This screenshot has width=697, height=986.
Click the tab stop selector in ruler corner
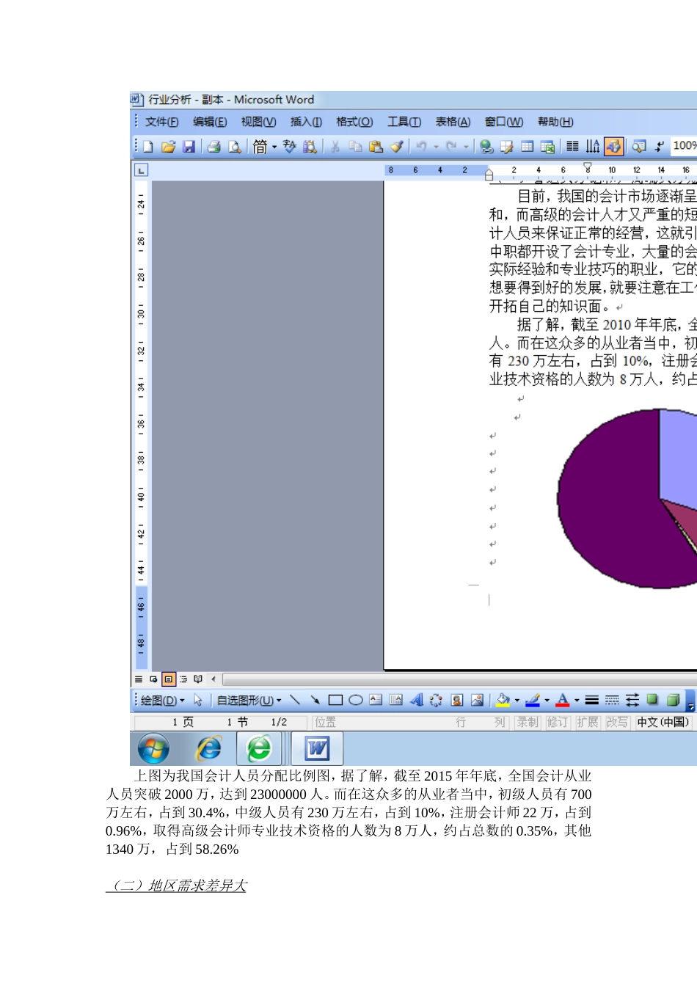click(x=141, y=170)
